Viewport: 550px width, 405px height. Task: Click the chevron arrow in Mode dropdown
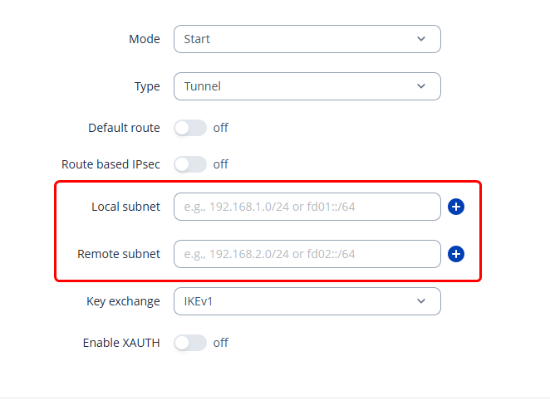420,39
